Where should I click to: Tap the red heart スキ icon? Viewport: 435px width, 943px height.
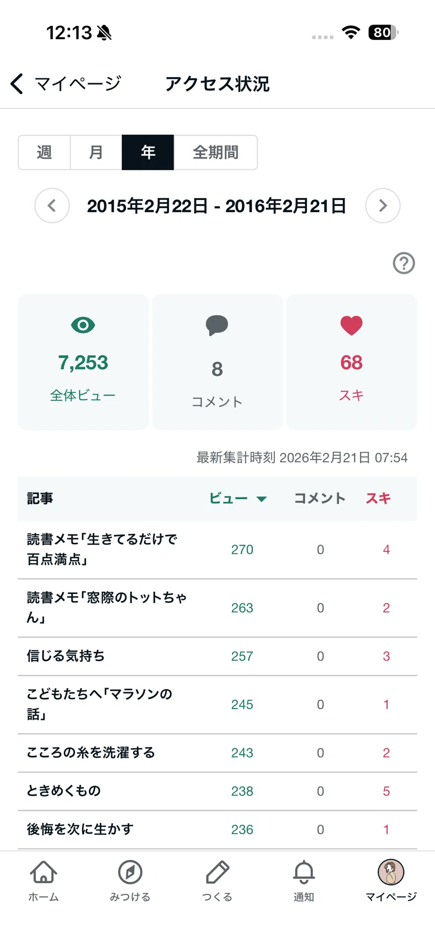point(352,325)
